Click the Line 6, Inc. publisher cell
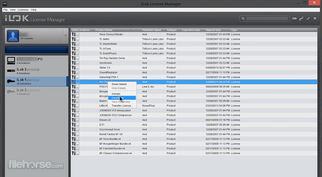 tap(148, 87)
